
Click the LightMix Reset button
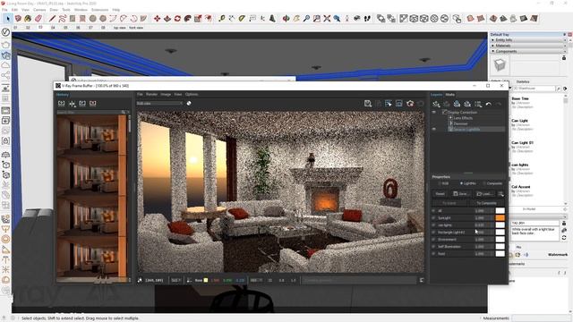click(x=440, y=194)
